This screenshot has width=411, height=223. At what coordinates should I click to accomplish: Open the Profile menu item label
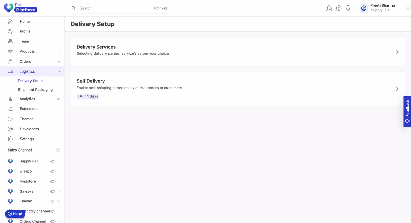pyautogui.click(x=25, y=31)
